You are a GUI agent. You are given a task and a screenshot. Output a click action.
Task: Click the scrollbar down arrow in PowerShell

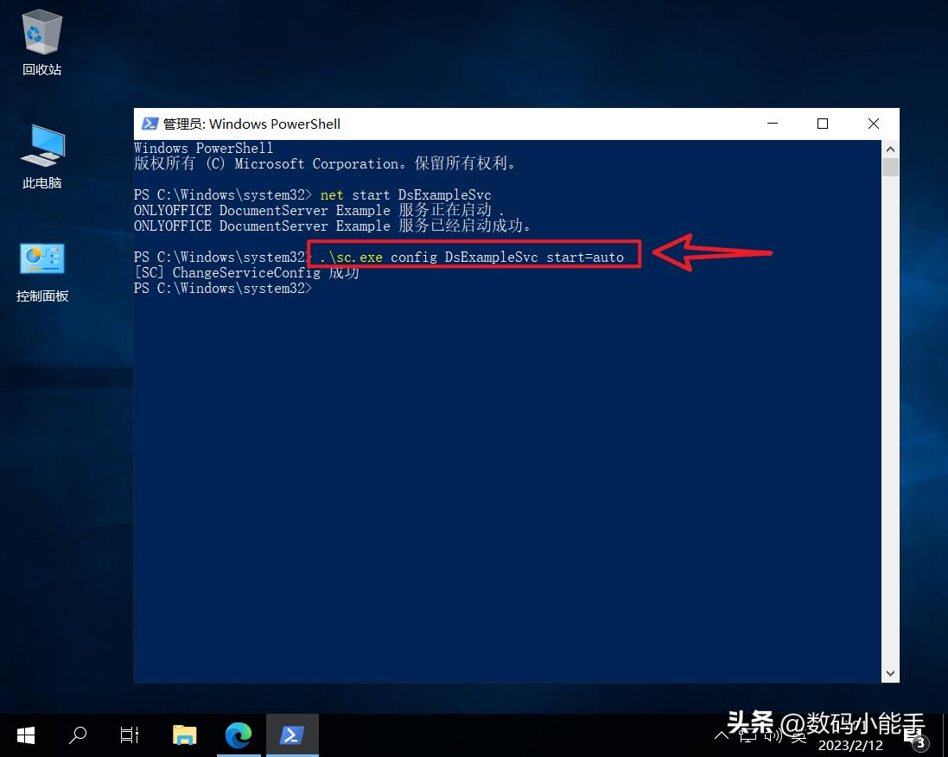click(x=890, y=673)
